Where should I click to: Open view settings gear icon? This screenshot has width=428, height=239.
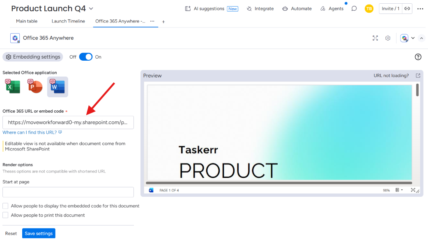click(388, 38)
